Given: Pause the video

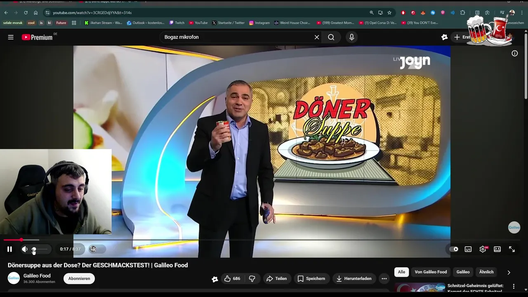Looking at the screenshot, I should pos(9,249).
